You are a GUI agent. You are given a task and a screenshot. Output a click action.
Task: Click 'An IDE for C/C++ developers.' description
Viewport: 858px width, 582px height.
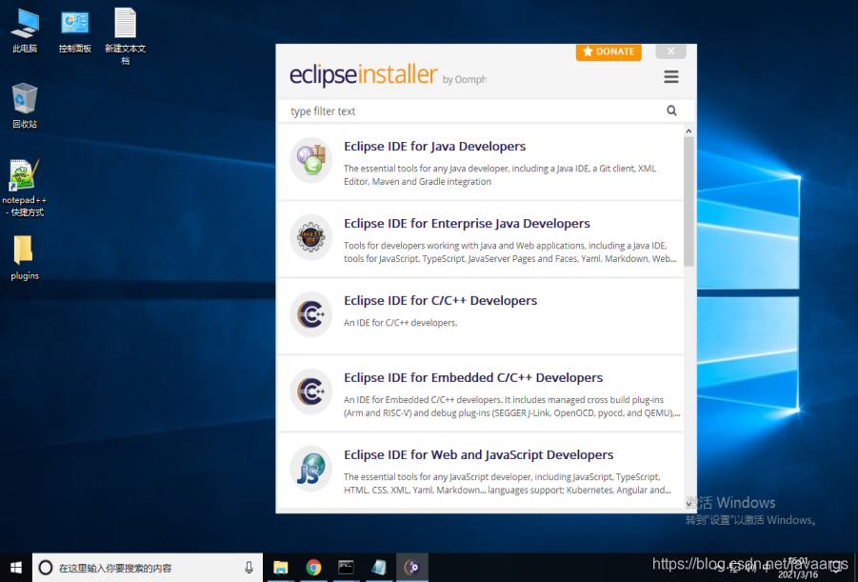tap(401, 323)
